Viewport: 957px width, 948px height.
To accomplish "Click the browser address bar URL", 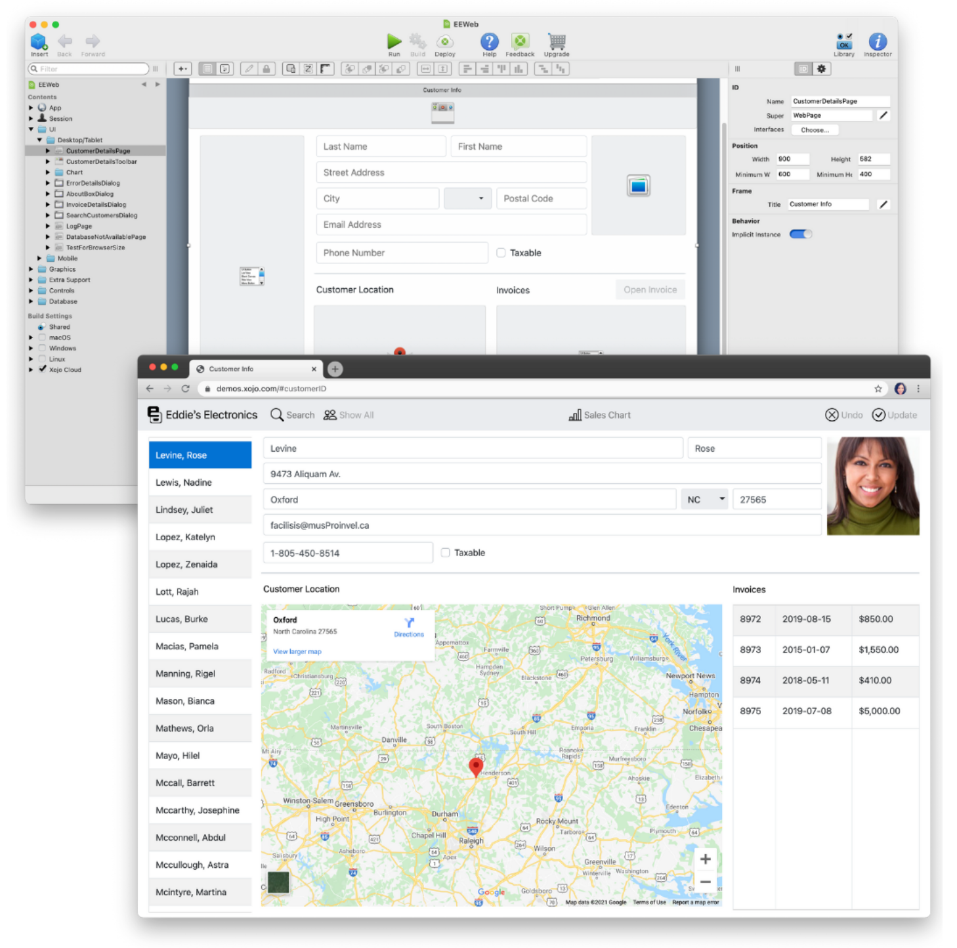I will coord(271,389).
